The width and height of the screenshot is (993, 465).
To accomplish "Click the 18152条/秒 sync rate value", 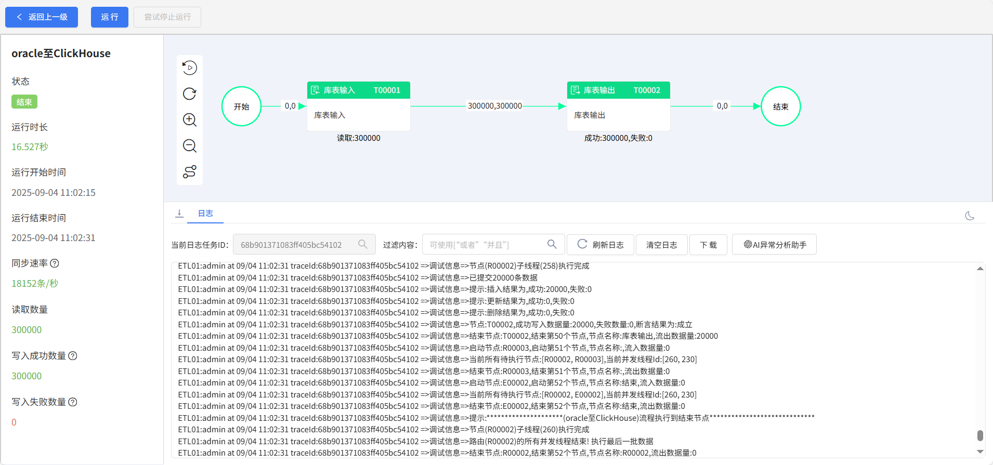I will (x=35, y=284).
